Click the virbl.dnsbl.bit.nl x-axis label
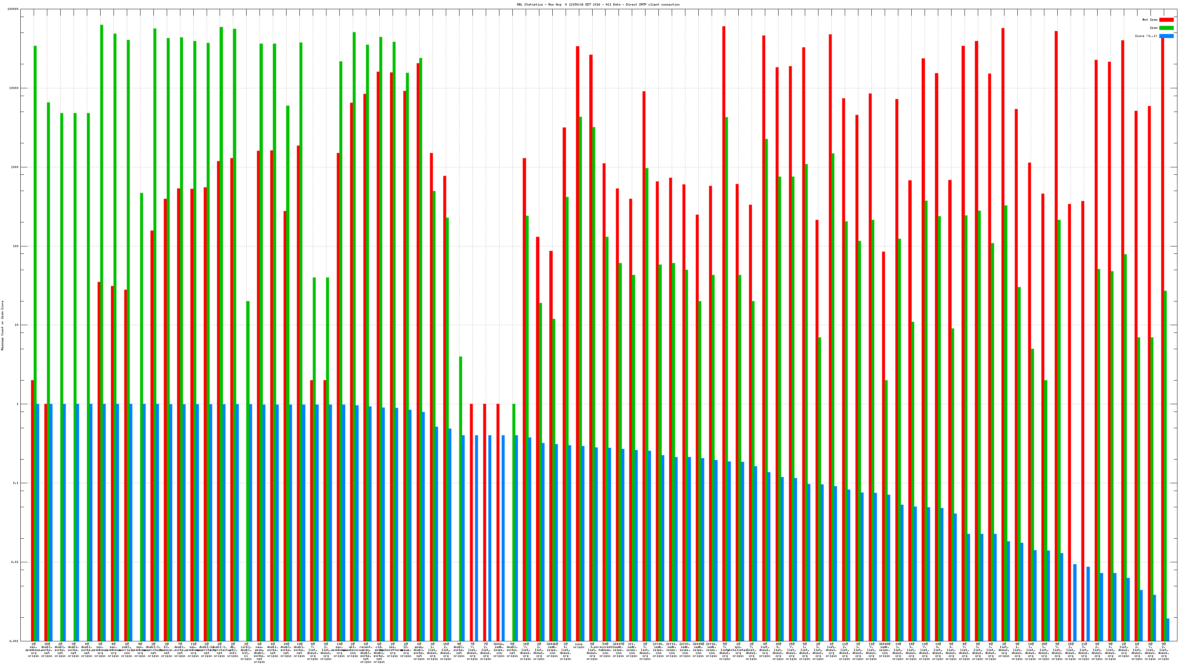1183x665 pixels. point(246,652)
